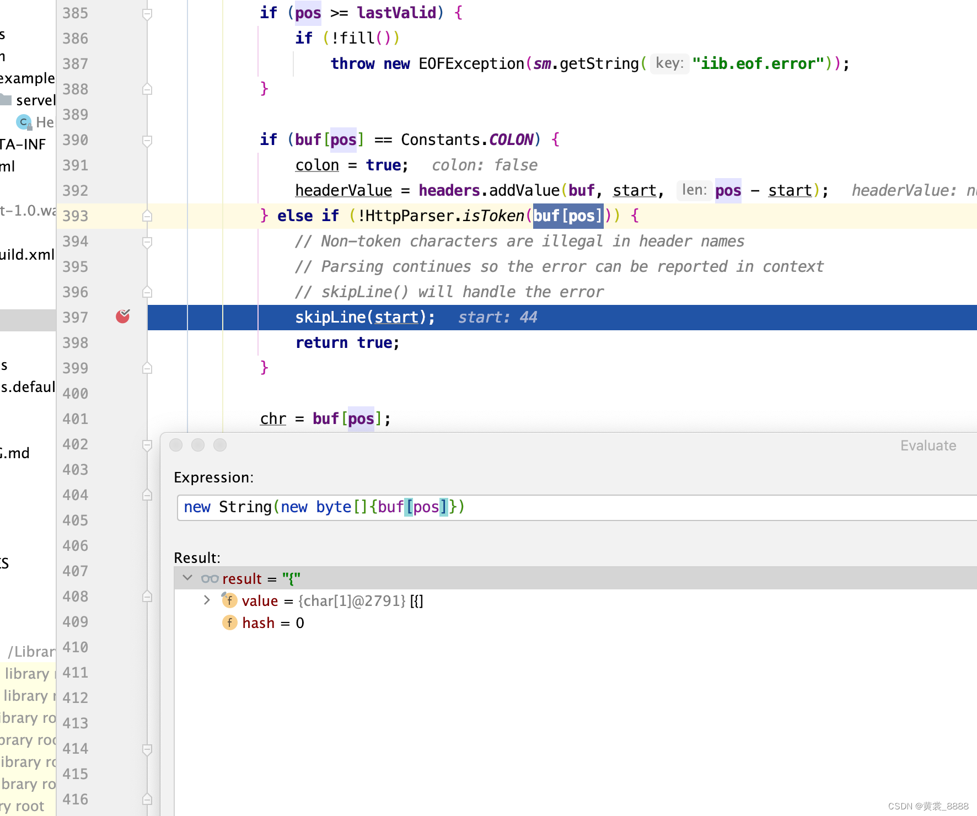
Task: Click the isToken method call on line 393
Action: 492,216
